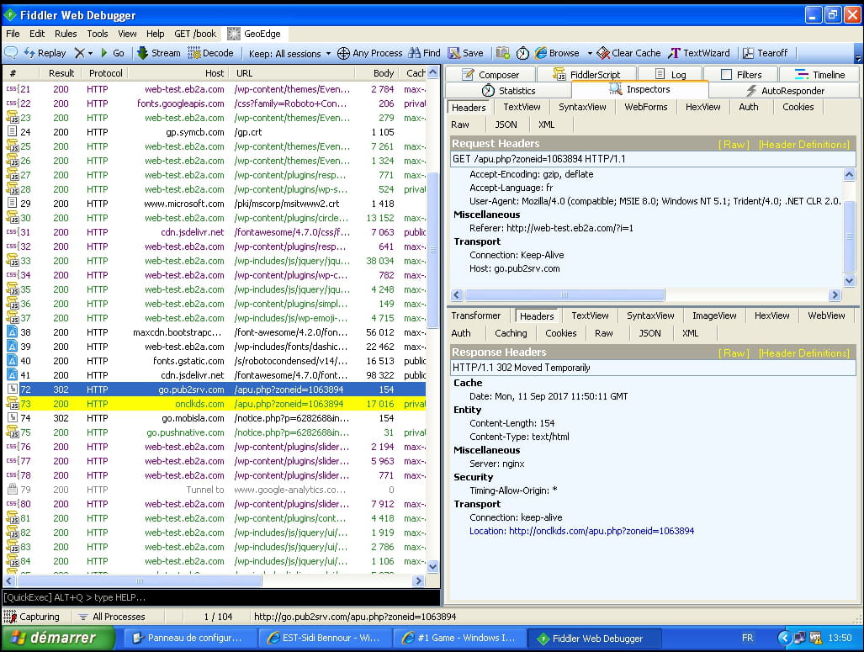Select request WebForms inspector tab

[646, 107]
